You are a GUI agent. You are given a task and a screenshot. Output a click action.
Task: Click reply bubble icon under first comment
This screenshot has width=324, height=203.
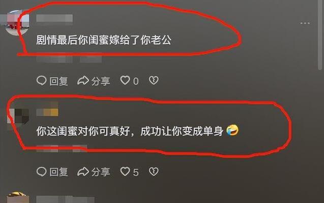(x=41, y=81)
